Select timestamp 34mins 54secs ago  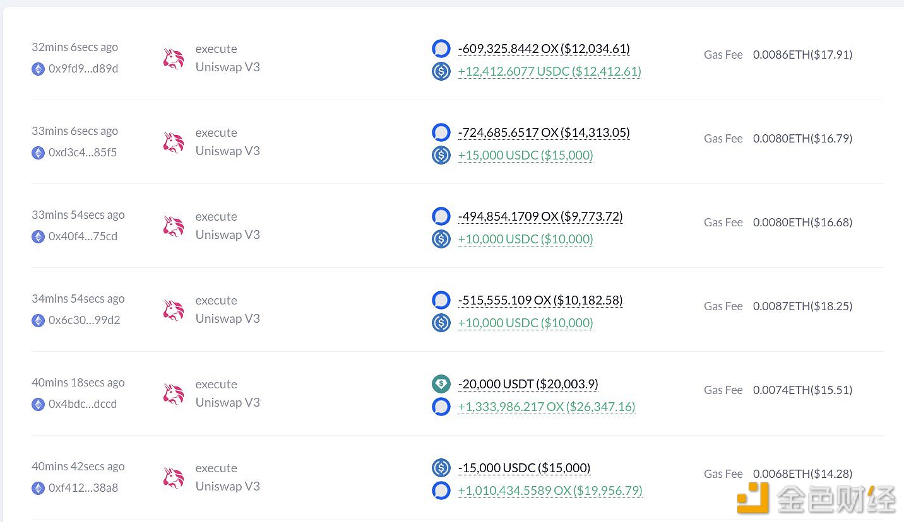click(x=78, y=299)
